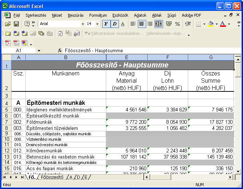
Task: Select column E header
Action: 127,57
